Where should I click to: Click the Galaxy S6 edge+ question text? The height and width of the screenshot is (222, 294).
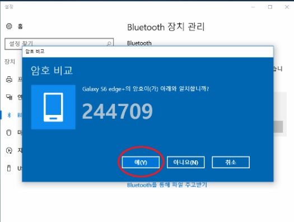click(146, 89)
